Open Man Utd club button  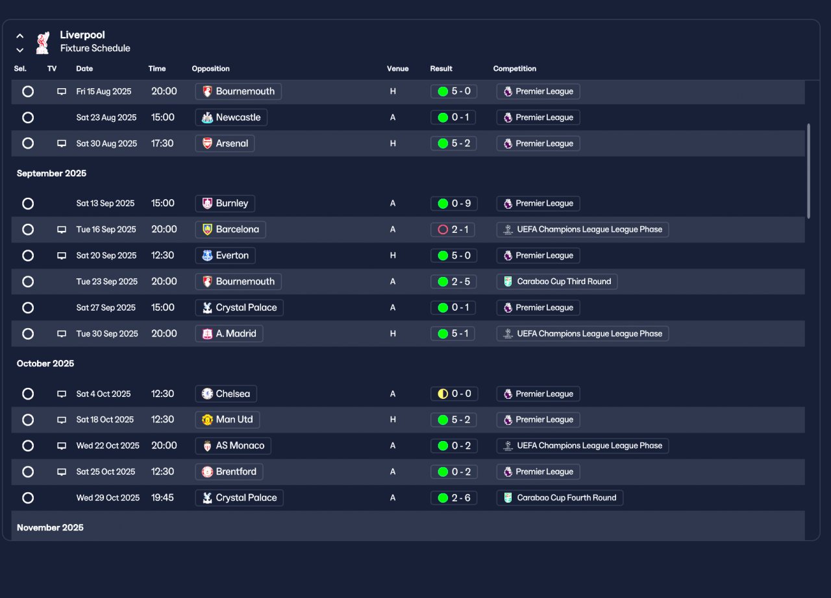(227, 420)
